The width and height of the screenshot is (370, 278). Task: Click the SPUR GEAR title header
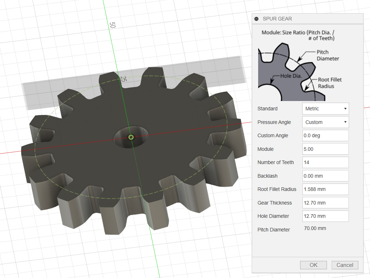click(x=277, y=19)
